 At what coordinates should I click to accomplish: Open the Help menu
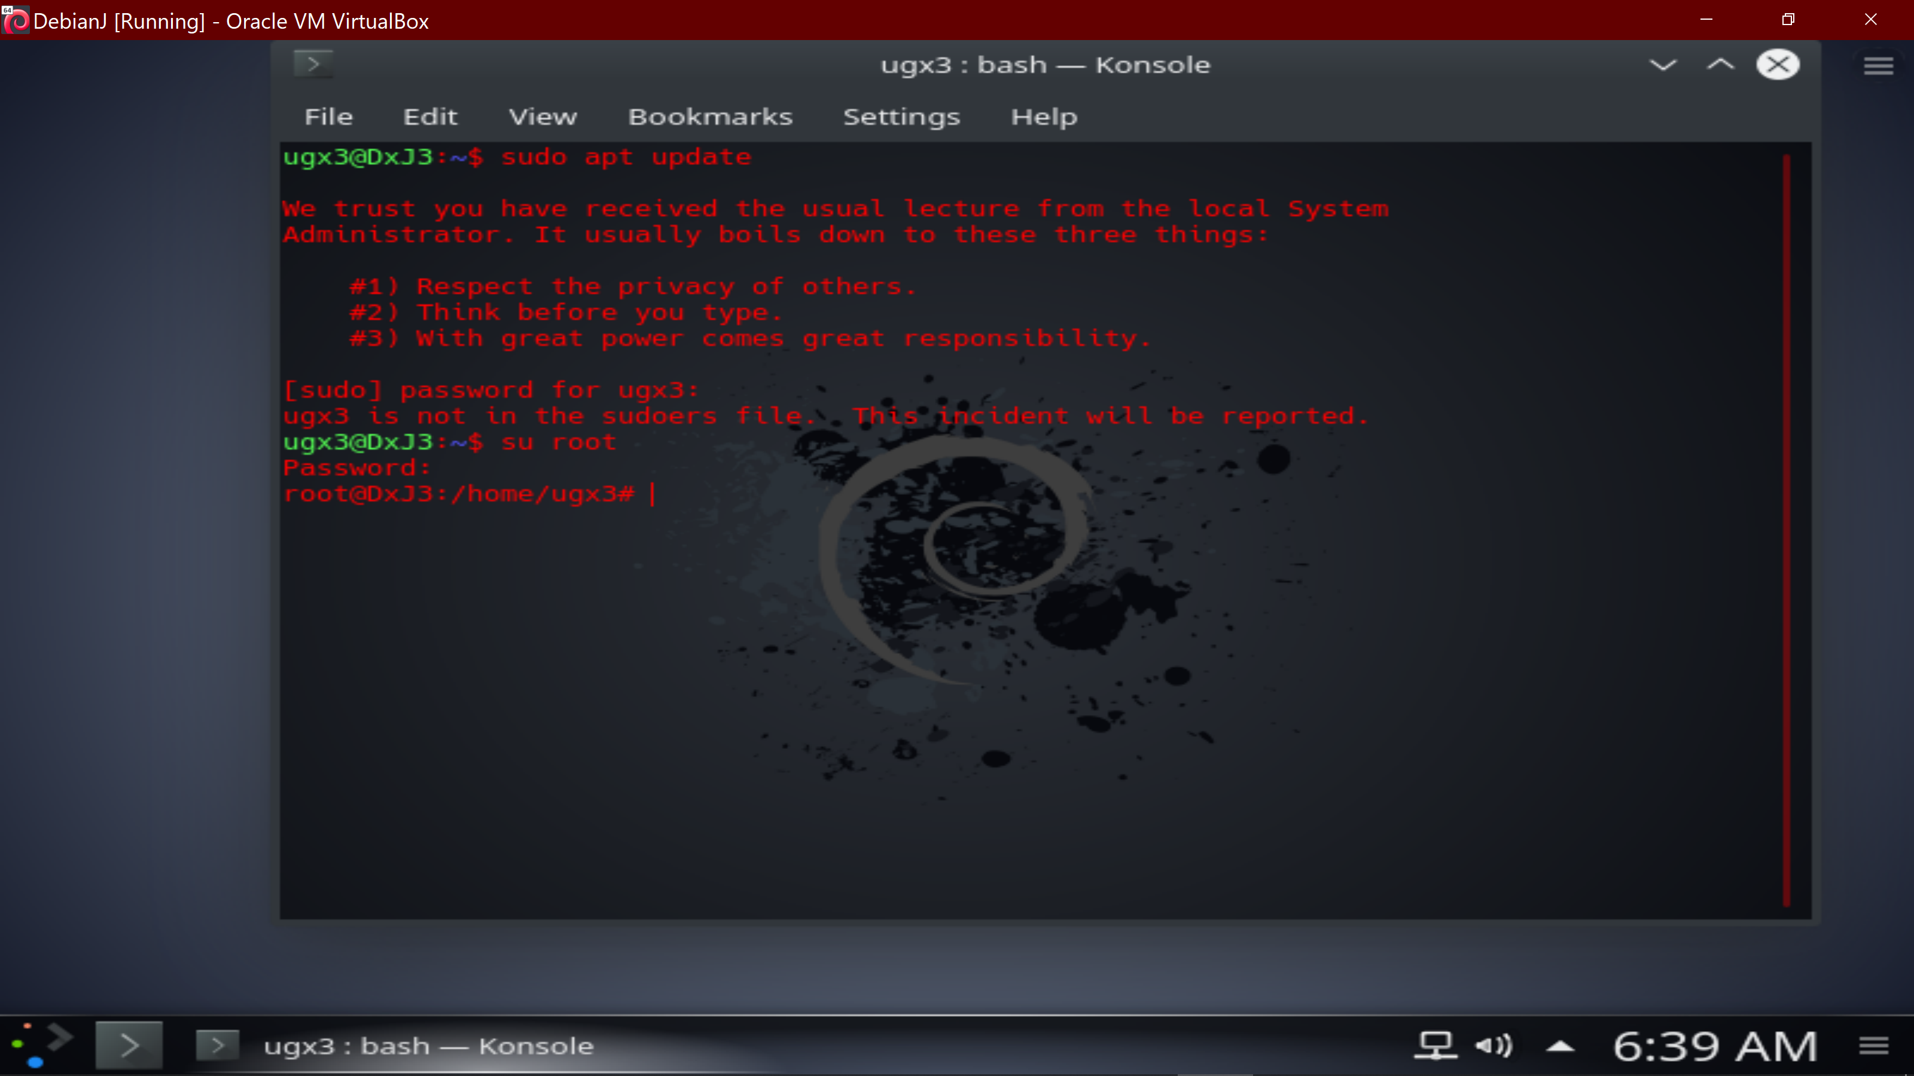(x=1043, y=117)
